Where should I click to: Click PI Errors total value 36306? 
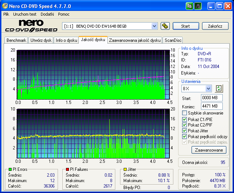click(x=49, y=186)
